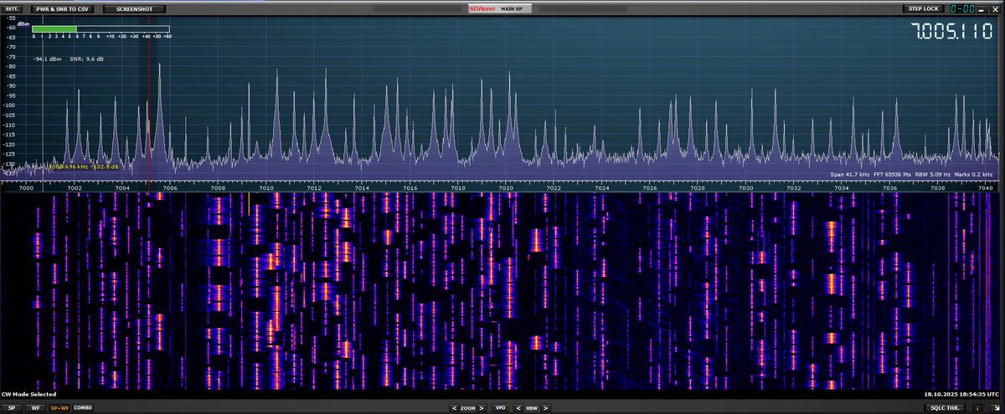Select the SP+WF display mode

pyautogui.click(x=59, y=407)
